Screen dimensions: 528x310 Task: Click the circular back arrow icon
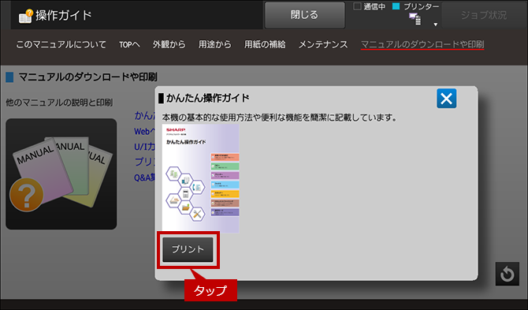508,274
